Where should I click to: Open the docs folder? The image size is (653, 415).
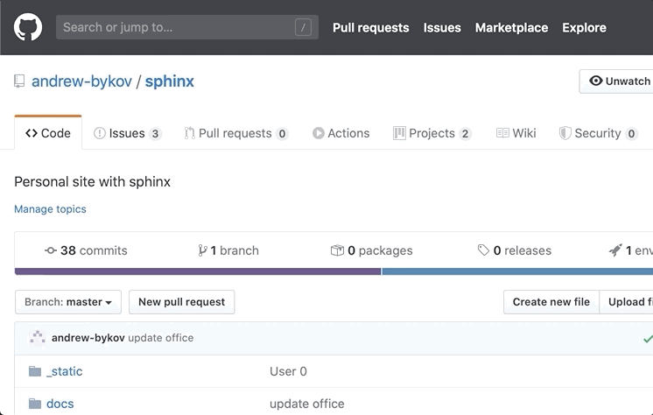pyautogui.click(x=60, y=404)
